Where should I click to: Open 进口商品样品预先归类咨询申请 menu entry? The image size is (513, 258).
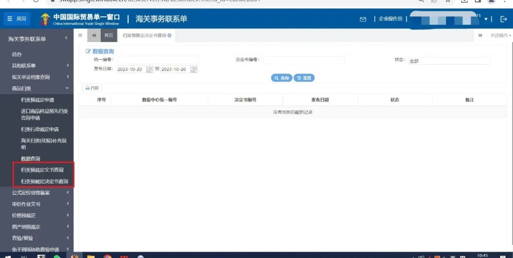pyautogui.click(x=44, y=114)
